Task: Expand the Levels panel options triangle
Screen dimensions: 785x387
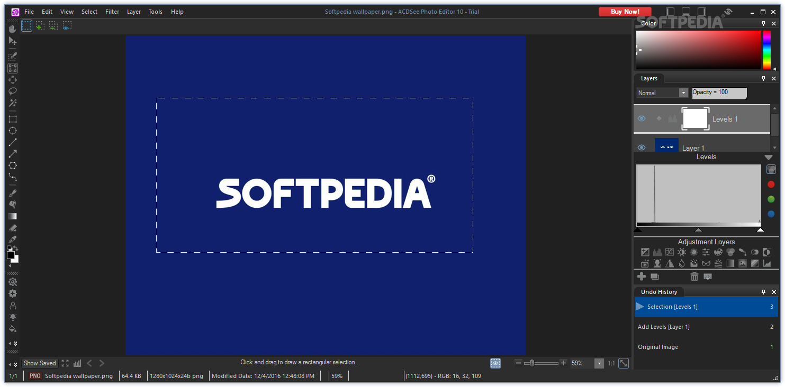Action: pos(769,158)
